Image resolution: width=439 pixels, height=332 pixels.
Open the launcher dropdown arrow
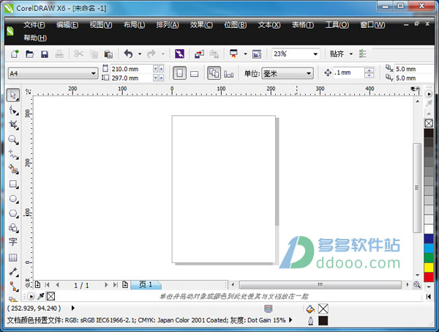pos(245,54)
